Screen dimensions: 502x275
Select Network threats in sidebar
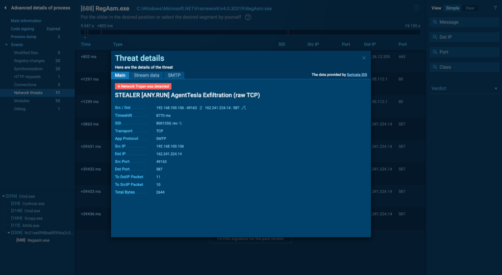(37, 93)
